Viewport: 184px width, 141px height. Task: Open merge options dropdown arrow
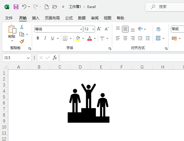coord(164,38)
